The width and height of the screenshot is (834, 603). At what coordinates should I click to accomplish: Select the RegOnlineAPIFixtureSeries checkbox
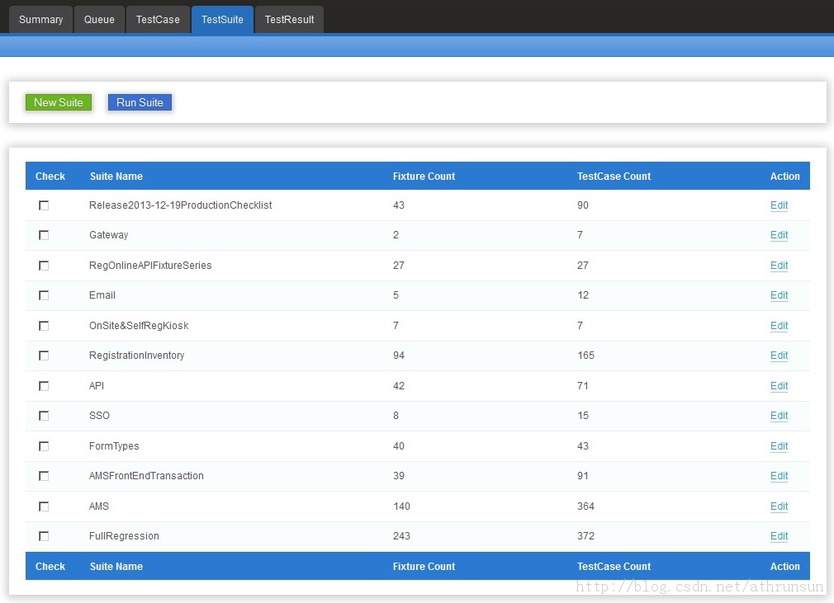point(44,266)
